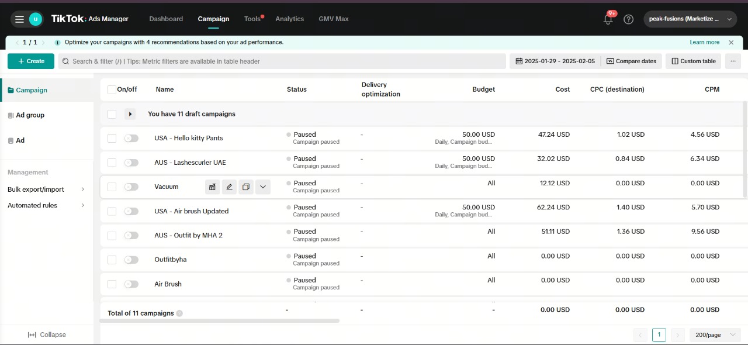Click the TikTok Ads Manager logo
748x345 pixels.
click(89, 19)
